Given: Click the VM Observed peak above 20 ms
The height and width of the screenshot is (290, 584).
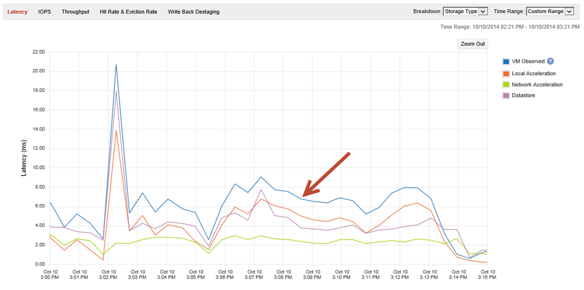Looking at the screenshot, I should click(116, 64).
